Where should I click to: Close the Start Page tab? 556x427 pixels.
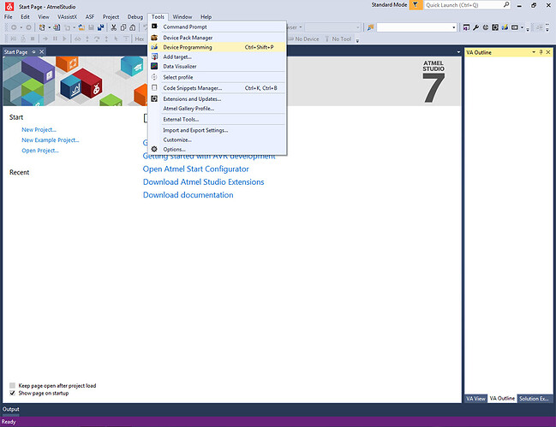(41, 51)
